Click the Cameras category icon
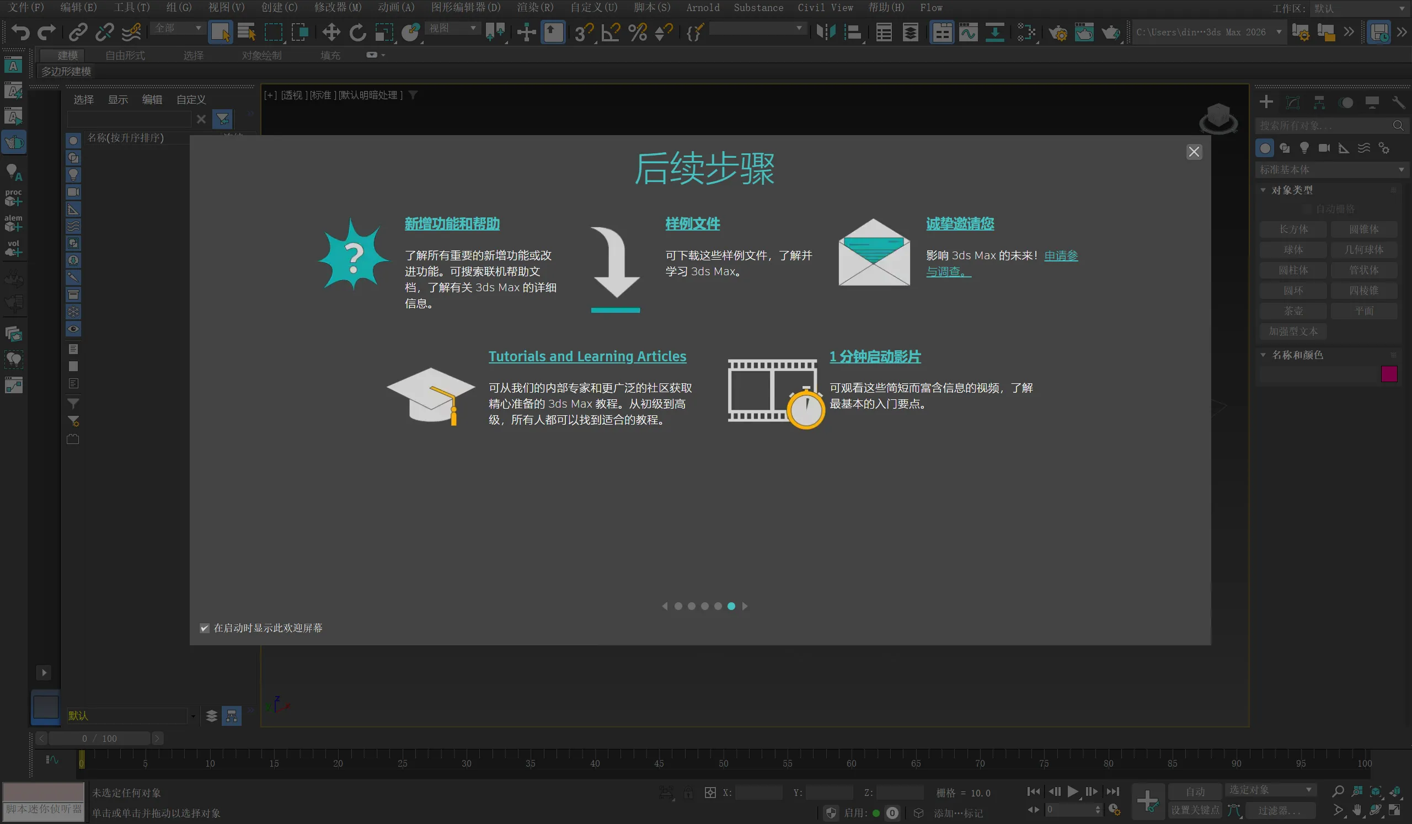The image size is (1412, 824). (1324, 148)
